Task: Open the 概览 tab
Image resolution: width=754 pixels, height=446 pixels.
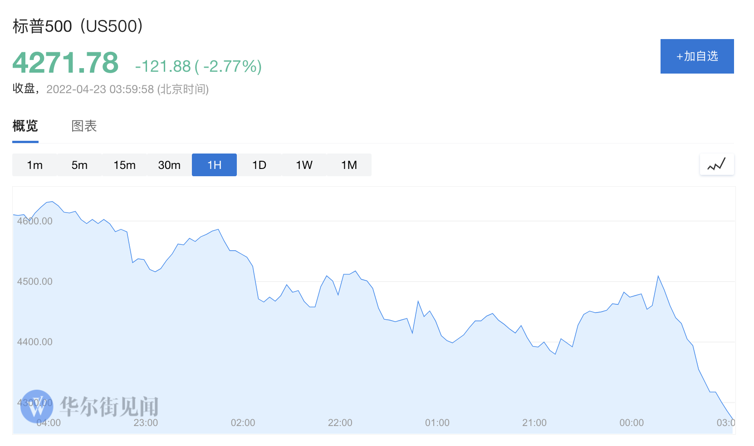Action: 25,126
